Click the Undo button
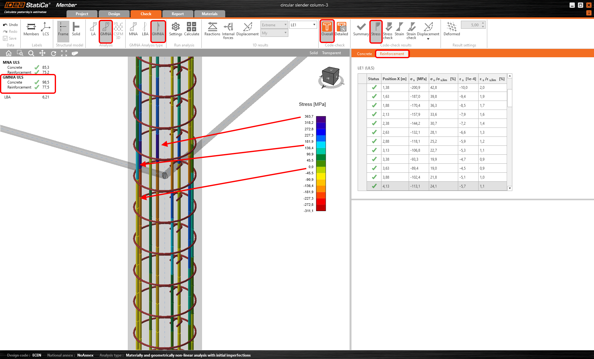The height and width of the screenshot is (359, 594). click(11, 25)
